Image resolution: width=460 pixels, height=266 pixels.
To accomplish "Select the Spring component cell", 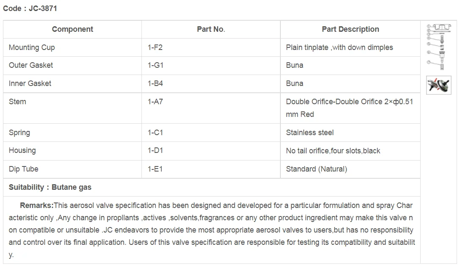I will (x=72, y=133).
